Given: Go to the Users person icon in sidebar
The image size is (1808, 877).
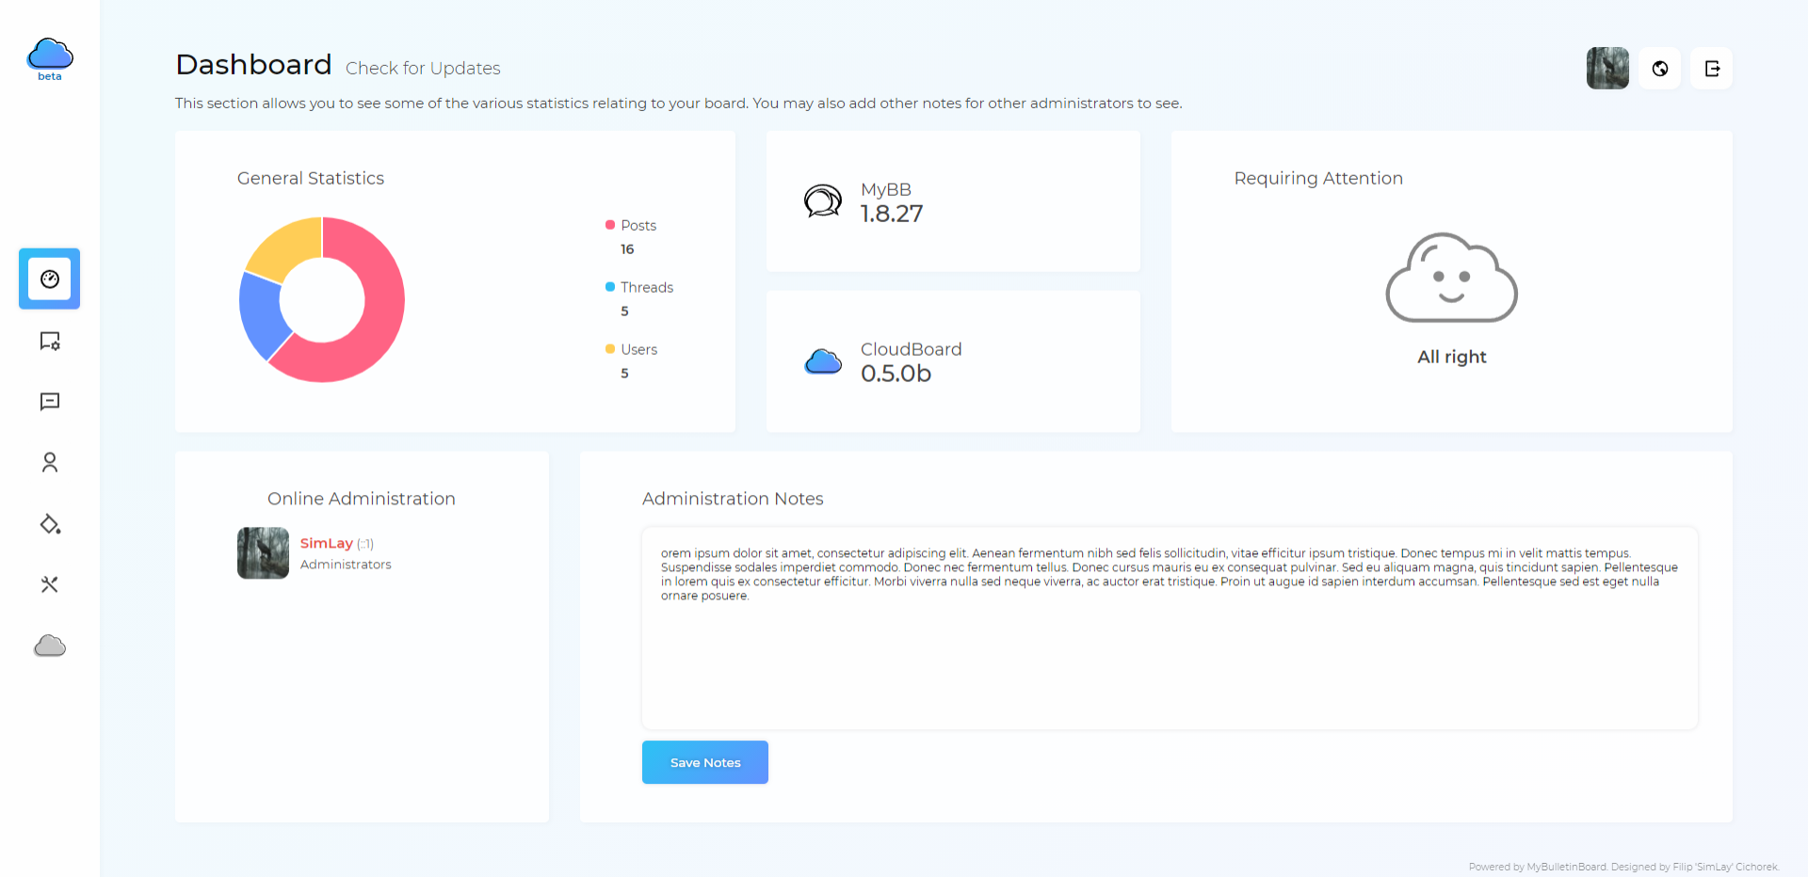Looking at the screenshot, I should tap(50, 463).
